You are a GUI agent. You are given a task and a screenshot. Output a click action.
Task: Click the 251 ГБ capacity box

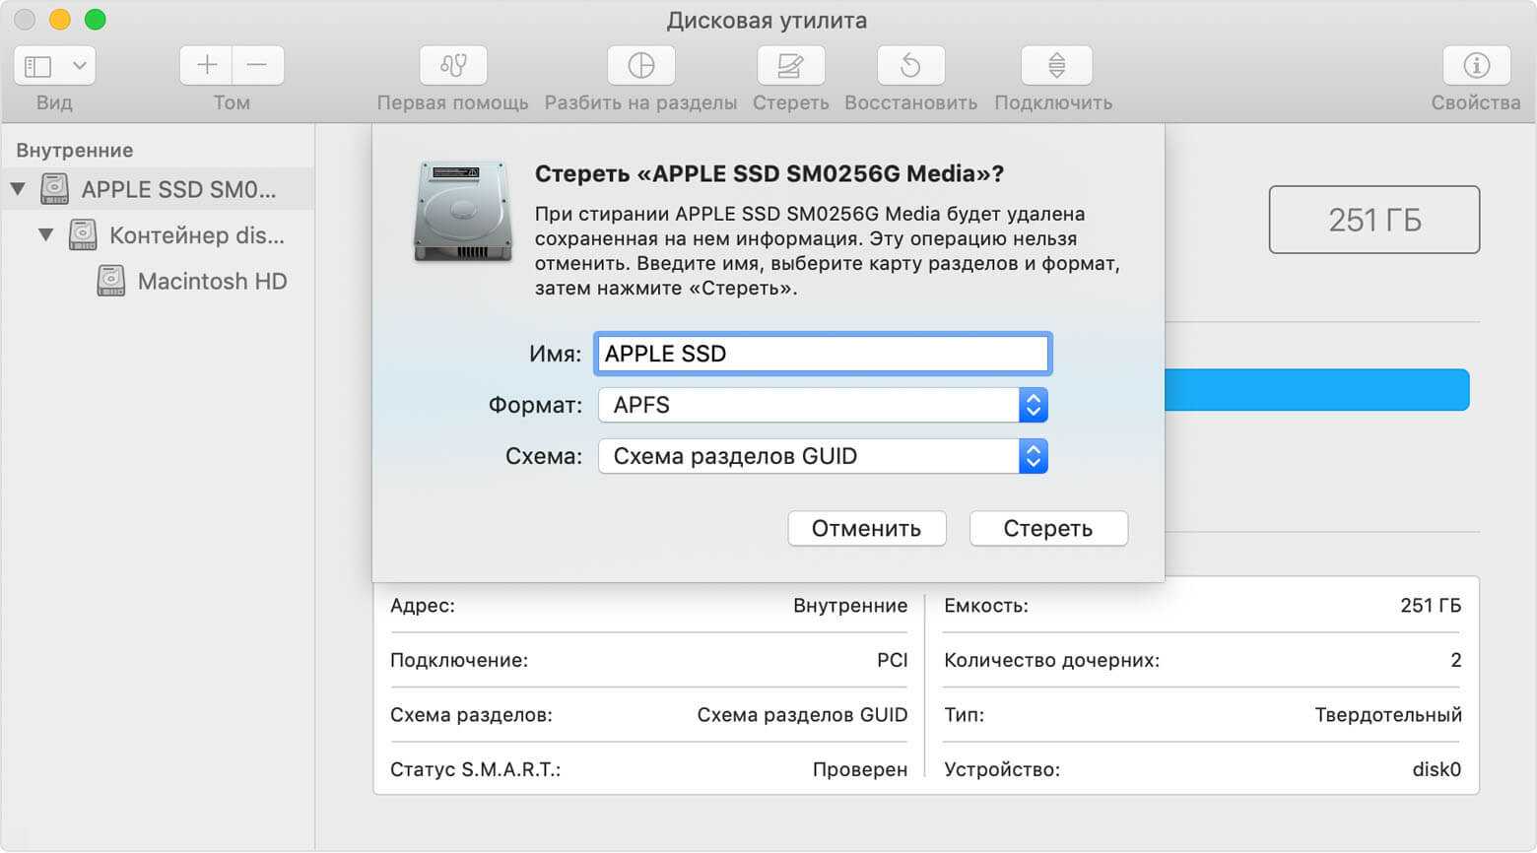coord(1373,220)
